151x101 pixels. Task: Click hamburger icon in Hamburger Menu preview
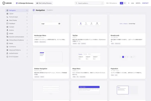[x=59, y=24]
